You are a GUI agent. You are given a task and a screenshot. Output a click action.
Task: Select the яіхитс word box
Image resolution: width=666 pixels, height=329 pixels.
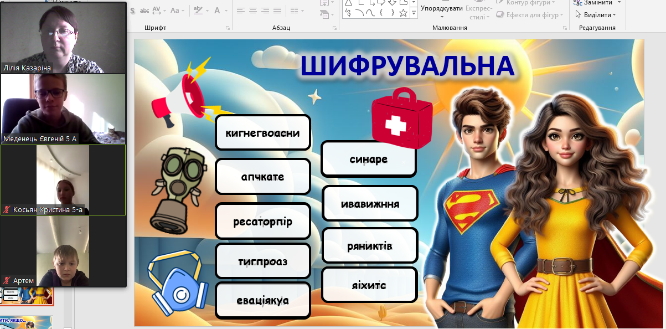369,285
